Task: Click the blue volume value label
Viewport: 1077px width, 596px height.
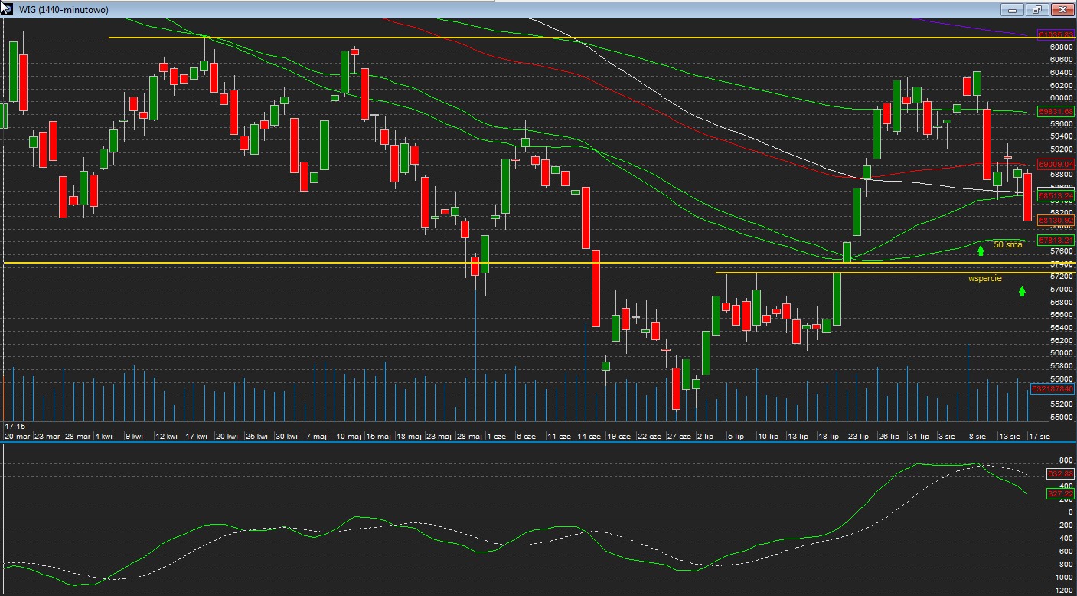Action: [1053, 389]
